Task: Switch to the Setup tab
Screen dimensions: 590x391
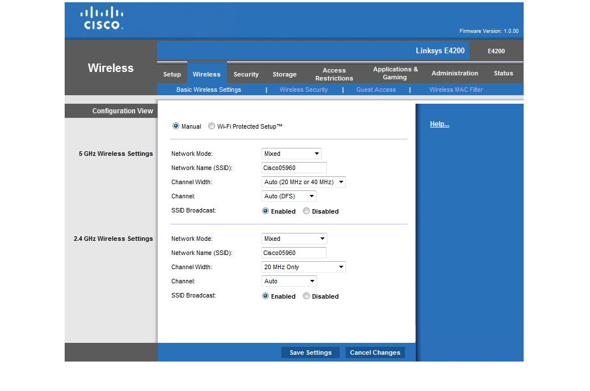Action: [172, 74]
